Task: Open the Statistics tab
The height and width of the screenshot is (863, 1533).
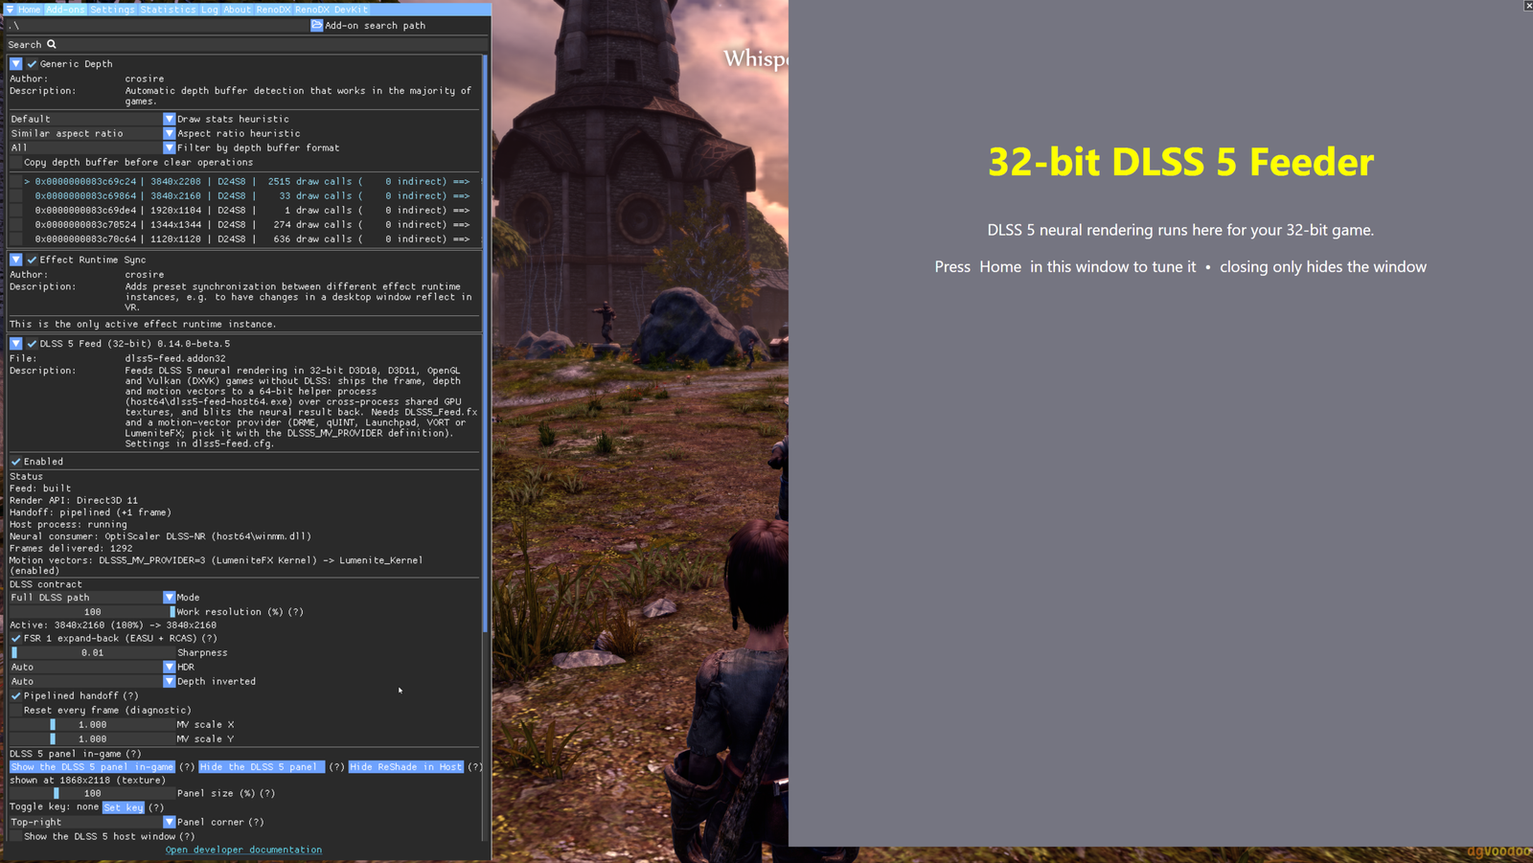Action: (x=168, y=10)
